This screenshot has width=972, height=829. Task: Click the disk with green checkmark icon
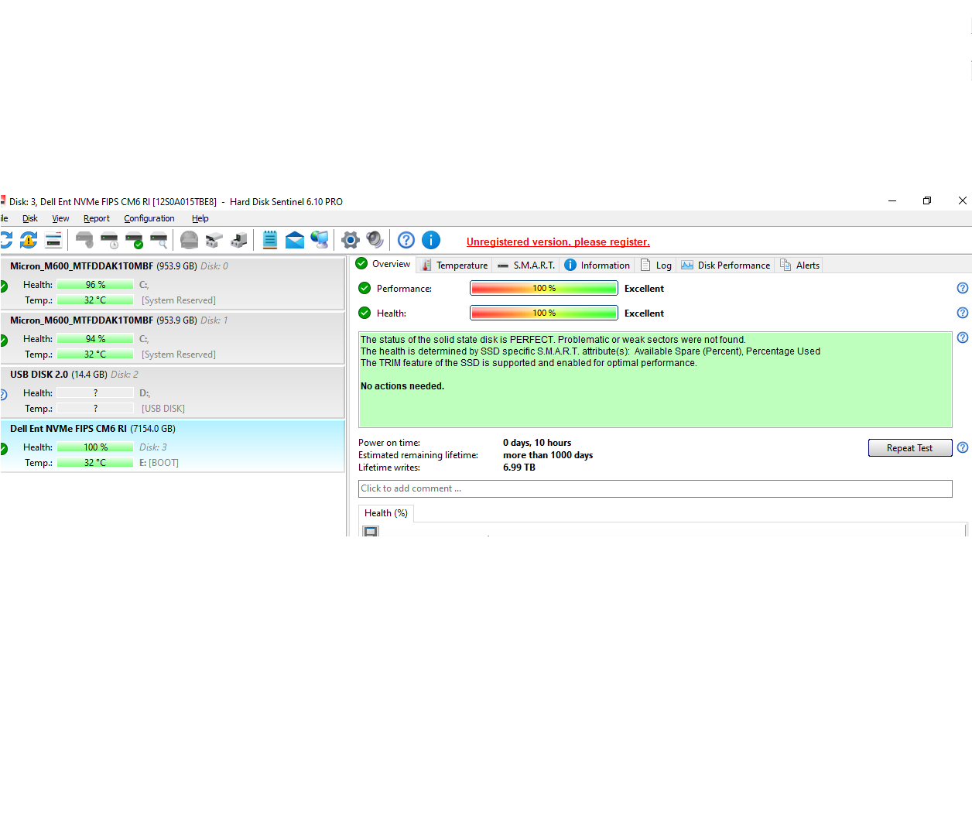pos(134,240)
